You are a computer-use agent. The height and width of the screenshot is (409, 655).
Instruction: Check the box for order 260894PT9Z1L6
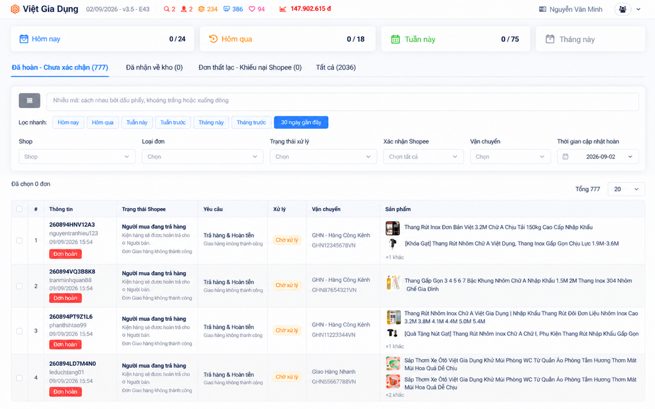pos(19,331)
